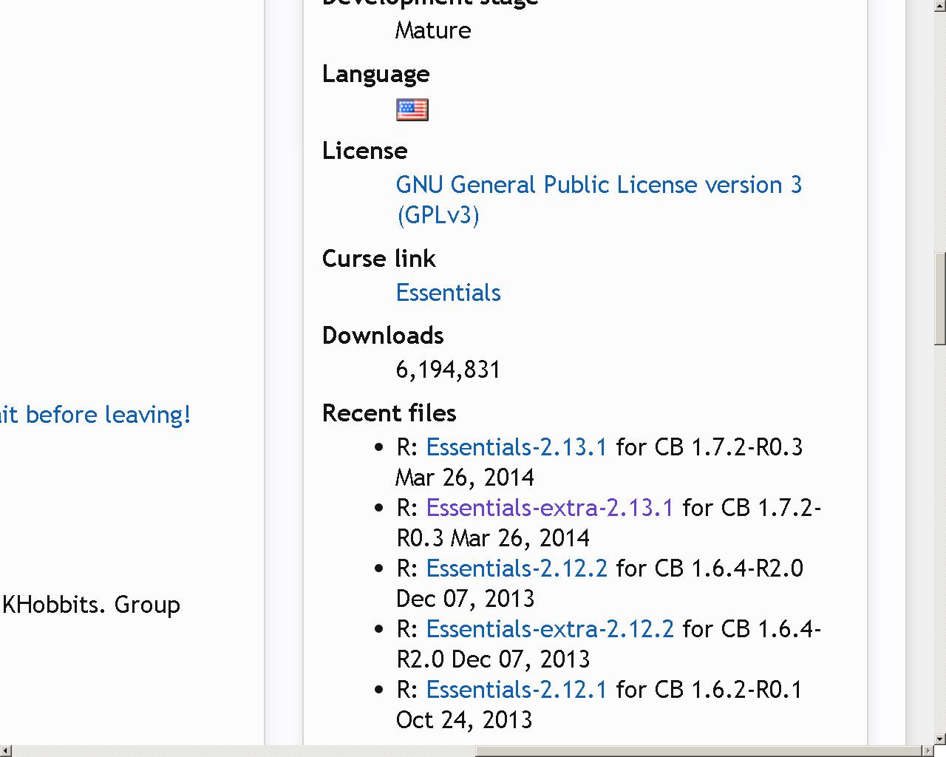Viewport: 946px width, 757px height.
Task: Click the vertical scrollbar thumb
Action: click(940, 299)
